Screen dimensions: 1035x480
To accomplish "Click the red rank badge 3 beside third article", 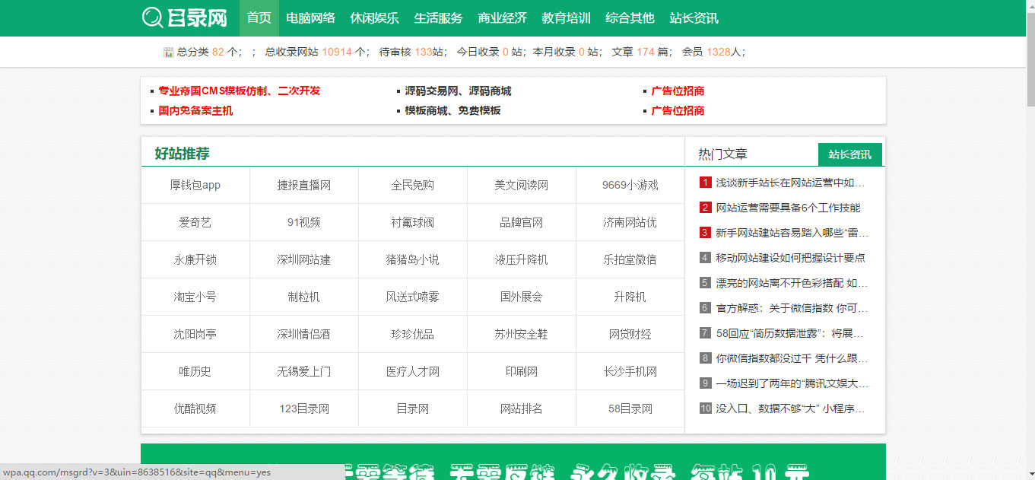I will pyautogui.click(x=703, y=232).
